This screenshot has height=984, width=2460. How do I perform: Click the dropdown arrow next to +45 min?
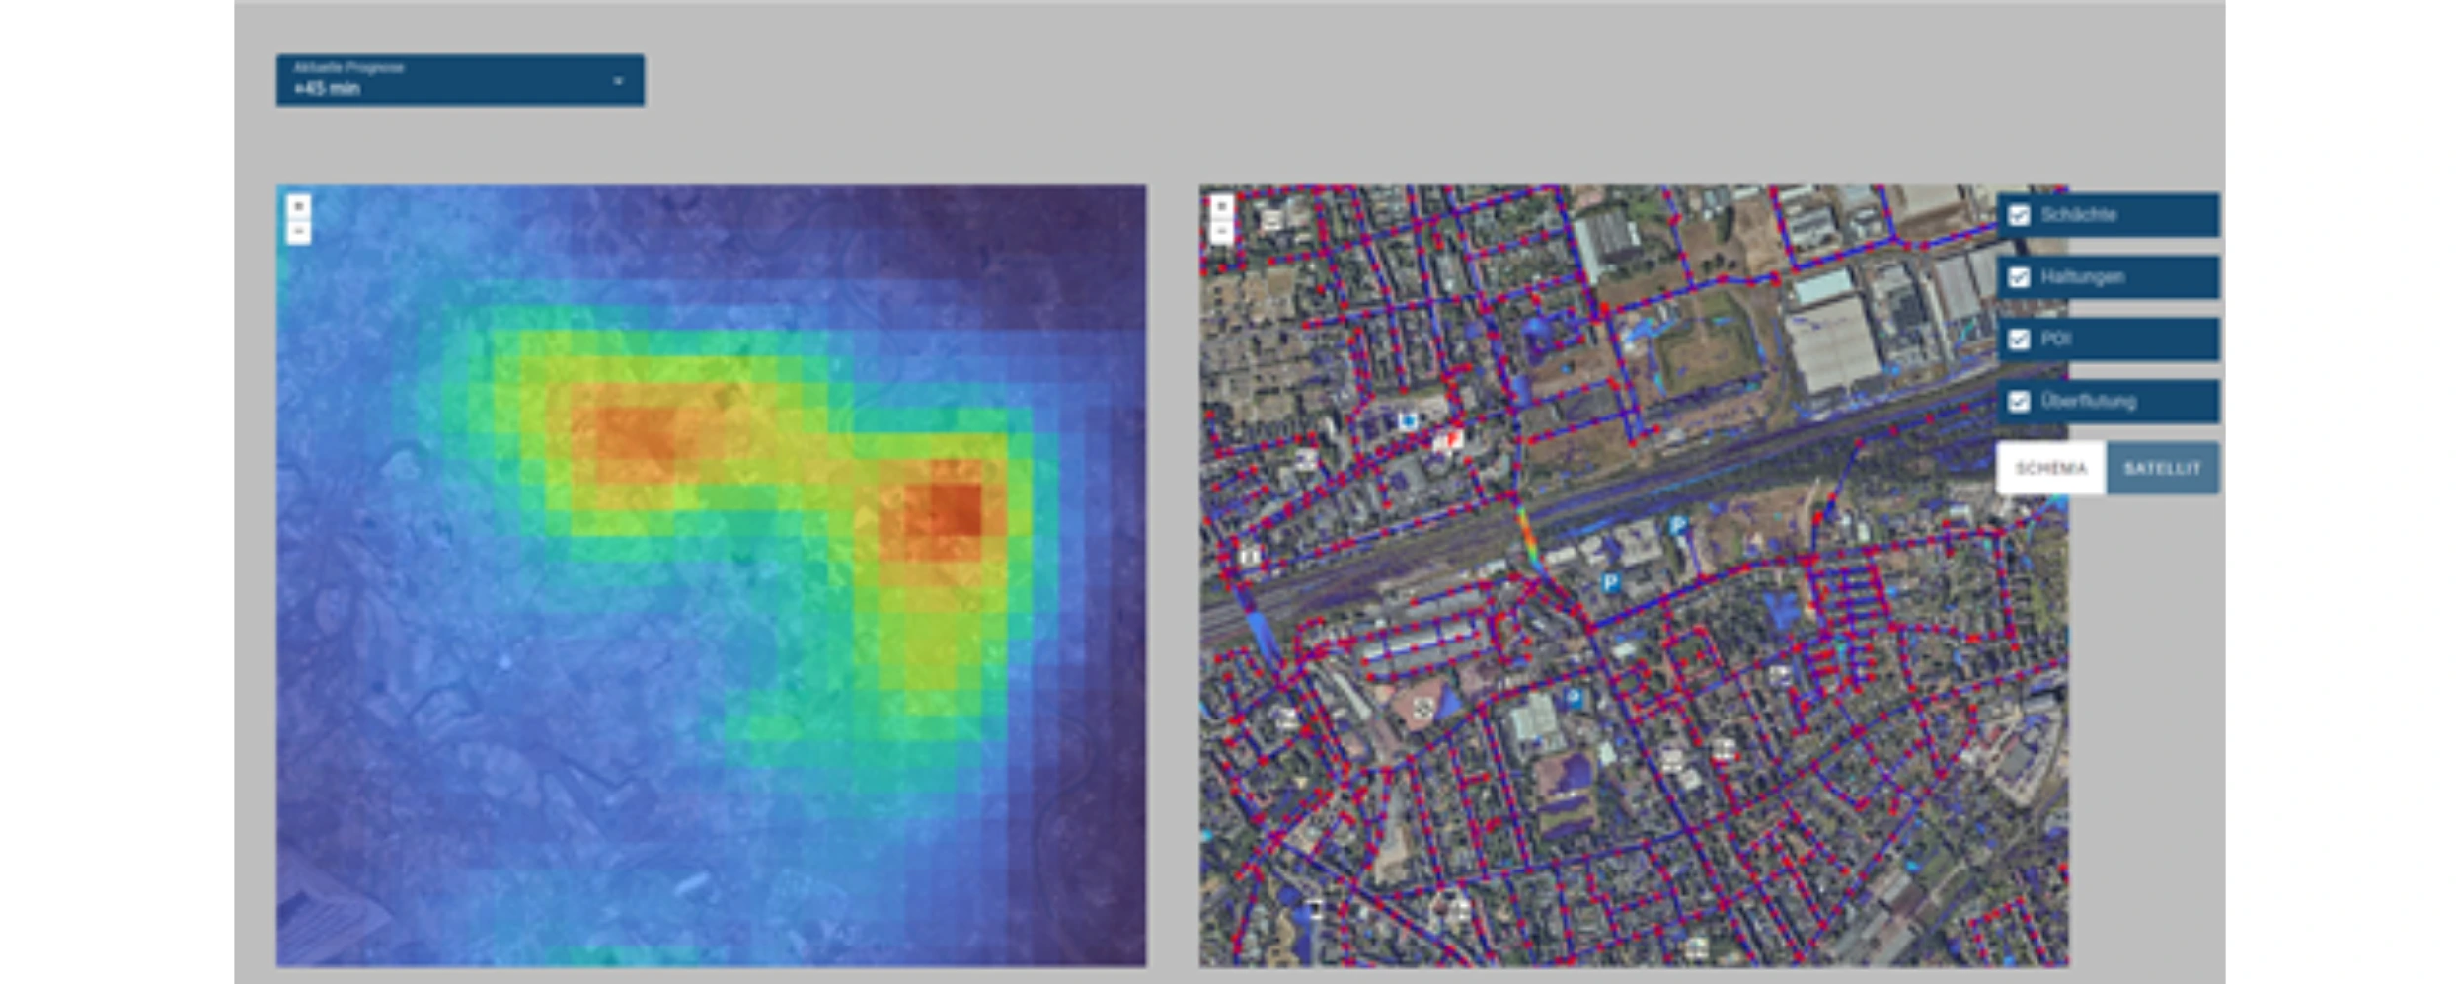pyautogui.click(x=618, y=81)
